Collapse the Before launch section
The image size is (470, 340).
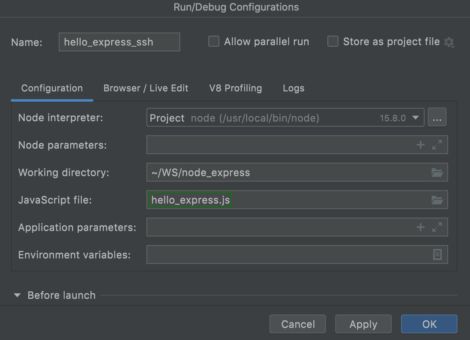point(17,295)
